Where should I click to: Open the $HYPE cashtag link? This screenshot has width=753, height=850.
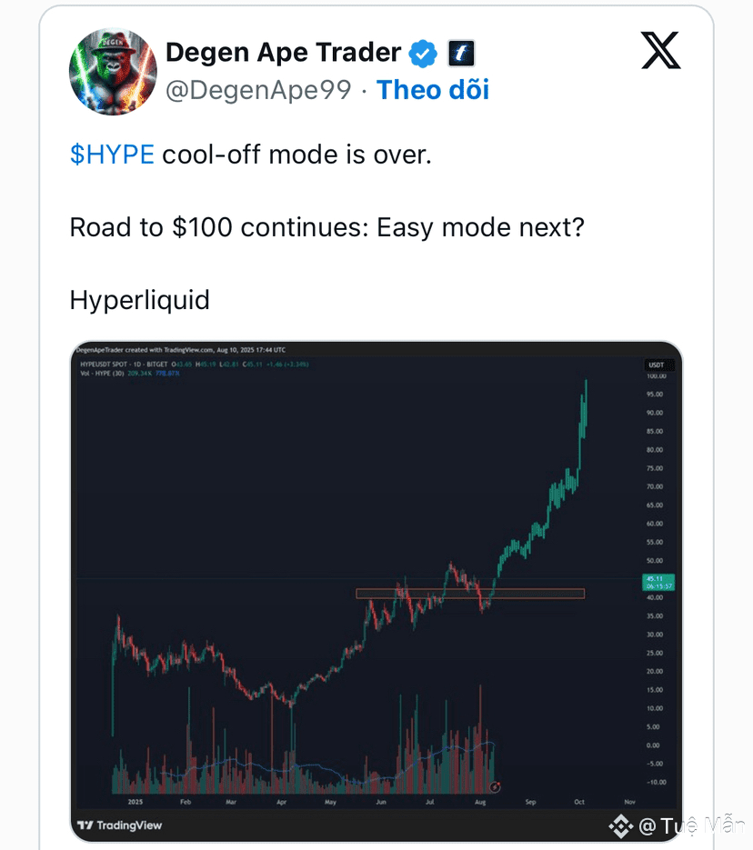point(112,155)
